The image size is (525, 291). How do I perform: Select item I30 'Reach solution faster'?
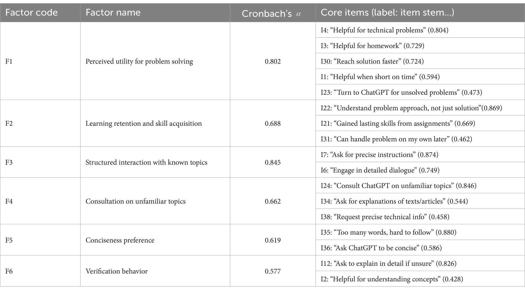[x=372, y=61]
